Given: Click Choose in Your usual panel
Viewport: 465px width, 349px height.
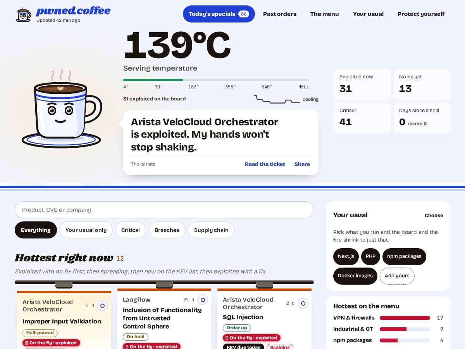Looking at the screenshot, I should (x=434, y=216).
